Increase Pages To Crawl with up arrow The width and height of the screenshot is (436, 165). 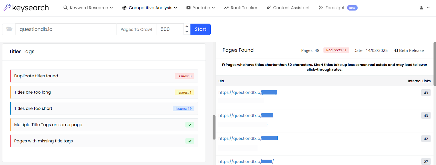[x=187, y=27]
